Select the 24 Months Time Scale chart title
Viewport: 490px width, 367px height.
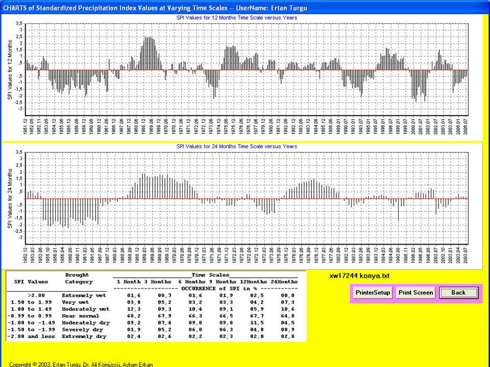[x=236, y=146]
